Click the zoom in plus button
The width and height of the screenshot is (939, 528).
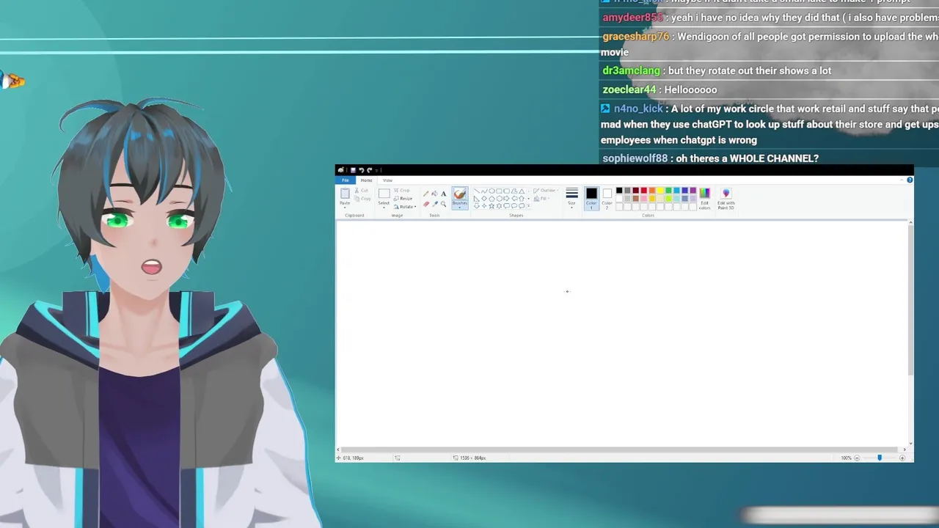coord(902,458)
